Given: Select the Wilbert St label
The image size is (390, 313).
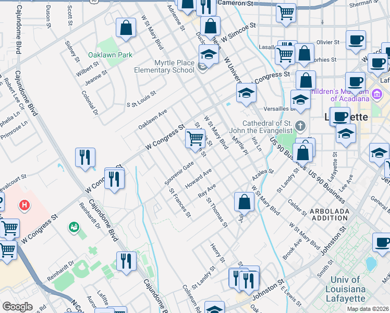Looking at the screenshot, I should (87, 69).
